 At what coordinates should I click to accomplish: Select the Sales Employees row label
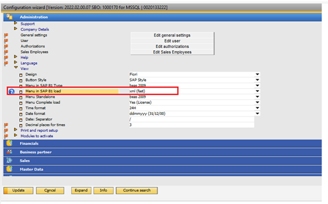[34, 52]
